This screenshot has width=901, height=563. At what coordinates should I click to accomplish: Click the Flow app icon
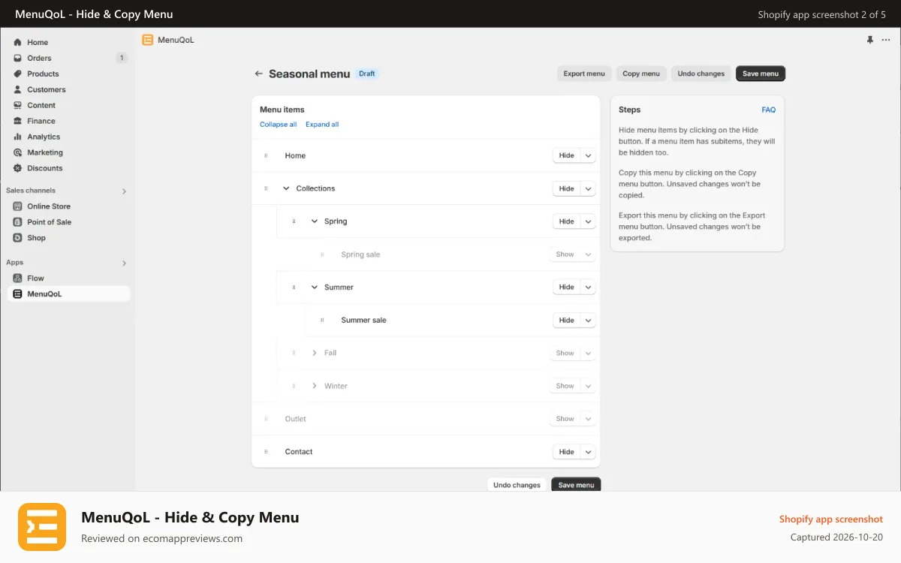[18, 278]
